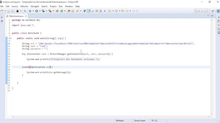Minimize the editor area
This screenshot has width=220, height=123.
tap(208, 16)
